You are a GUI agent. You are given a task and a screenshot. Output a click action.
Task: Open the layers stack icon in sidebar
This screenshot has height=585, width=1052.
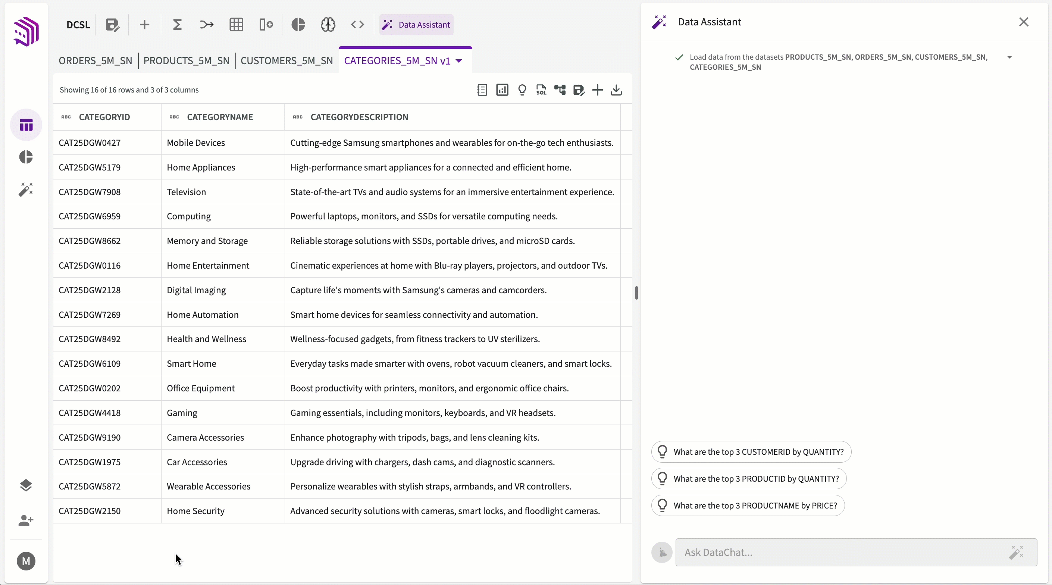[26, 485]
